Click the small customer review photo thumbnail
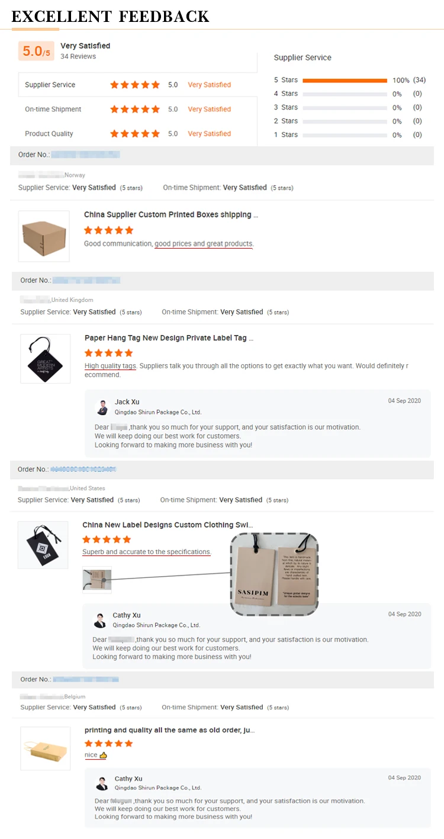The image size is (444, 839). [x=97, y=580]
